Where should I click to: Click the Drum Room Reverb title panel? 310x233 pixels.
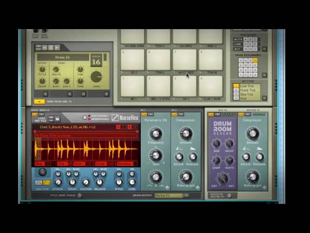click(x=222, y=128)
